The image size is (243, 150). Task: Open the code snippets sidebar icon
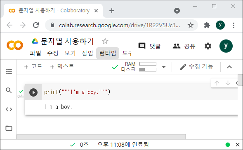[x=9, y=109]
